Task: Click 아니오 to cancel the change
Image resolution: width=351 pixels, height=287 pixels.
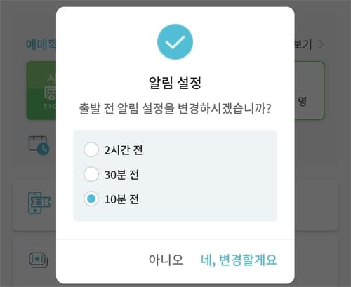Action: click(x=166, y=260)
